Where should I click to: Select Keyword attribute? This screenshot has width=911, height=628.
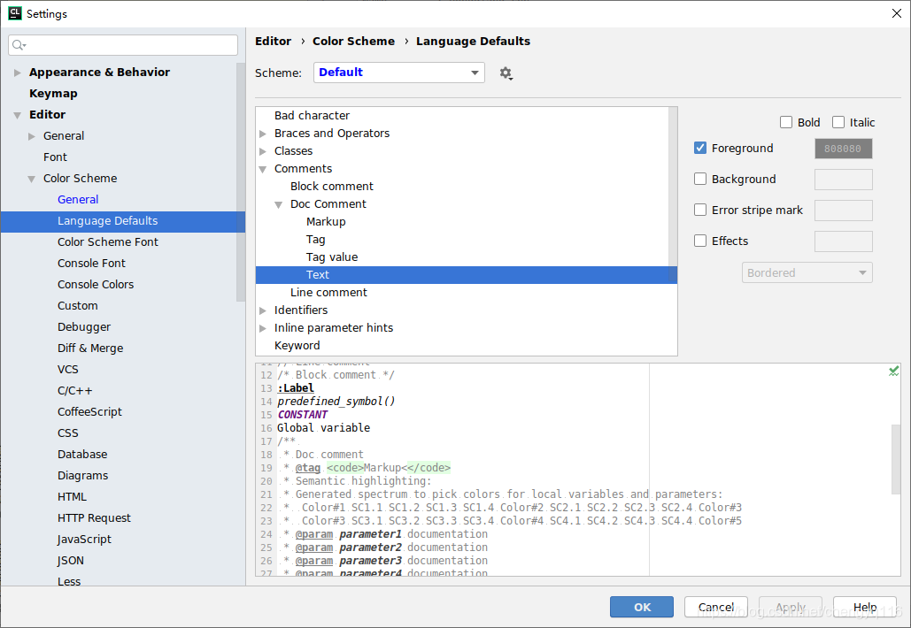297,345
